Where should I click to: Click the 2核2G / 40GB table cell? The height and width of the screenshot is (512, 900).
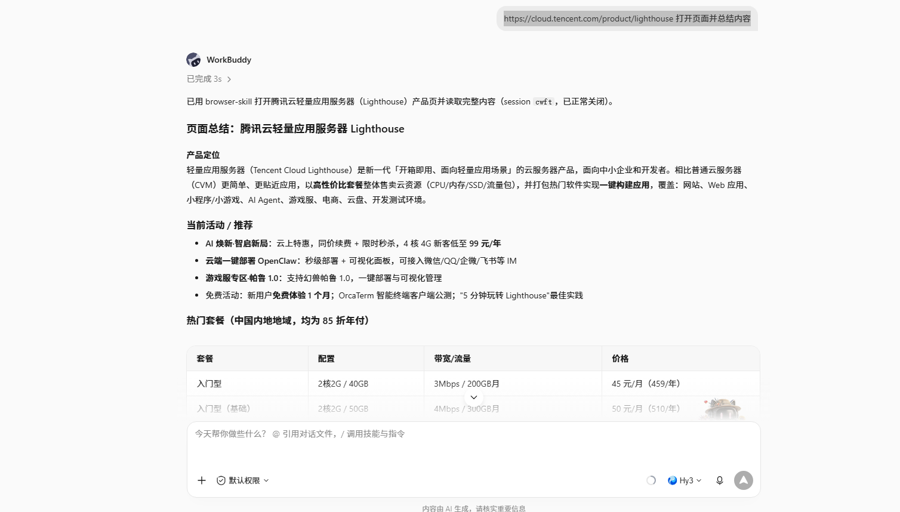(366, 384)
